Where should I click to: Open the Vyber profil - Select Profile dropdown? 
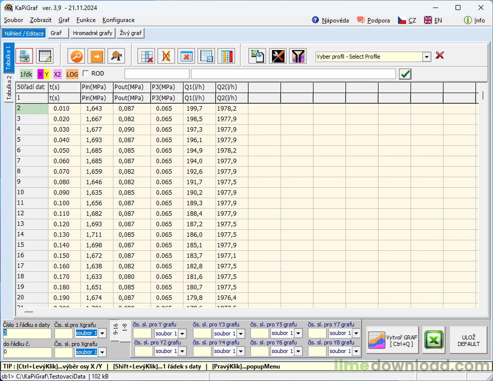[x=426, y=57]
